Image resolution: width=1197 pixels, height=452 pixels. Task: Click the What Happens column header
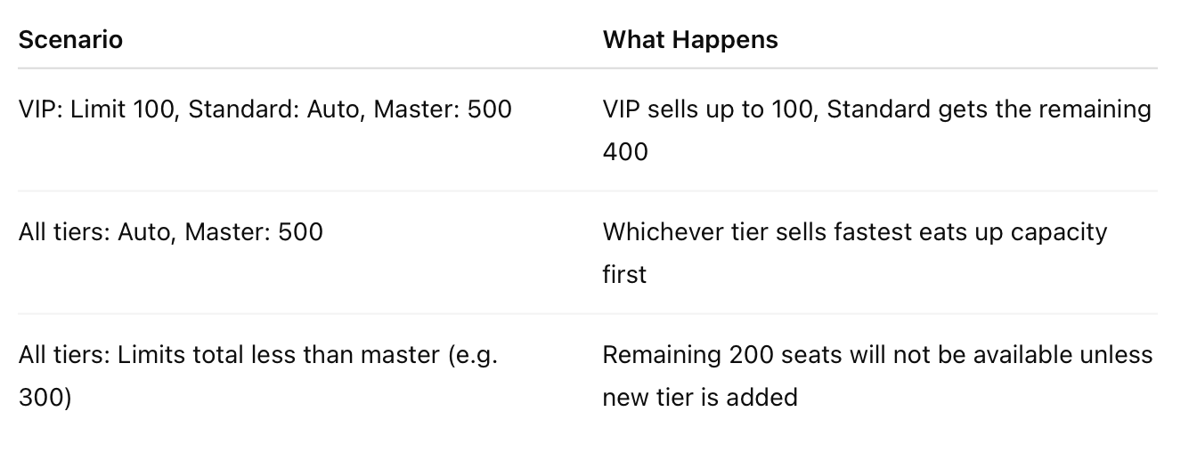[x=690, y=40]
